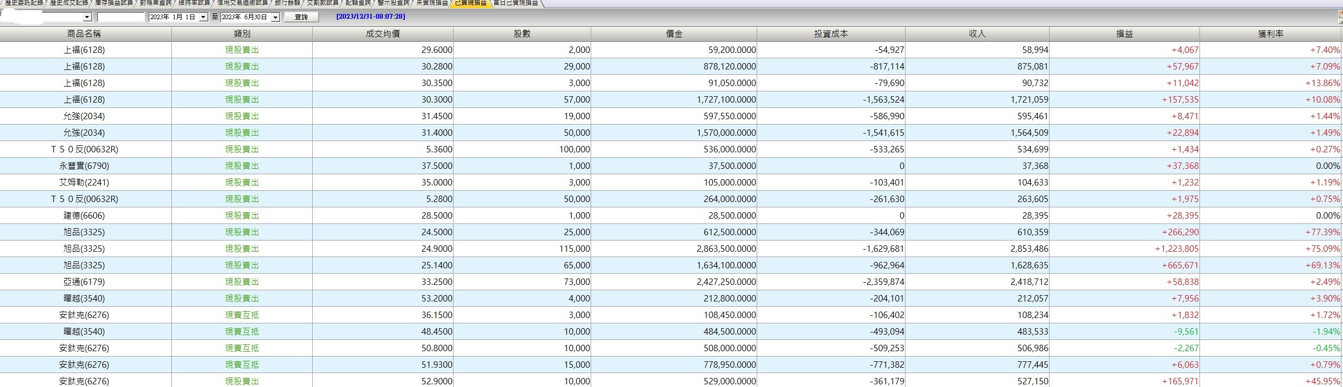The image size is (1343, 387).
Task: Switch to the 未實現損益 tab
Action: coord(432,3)
